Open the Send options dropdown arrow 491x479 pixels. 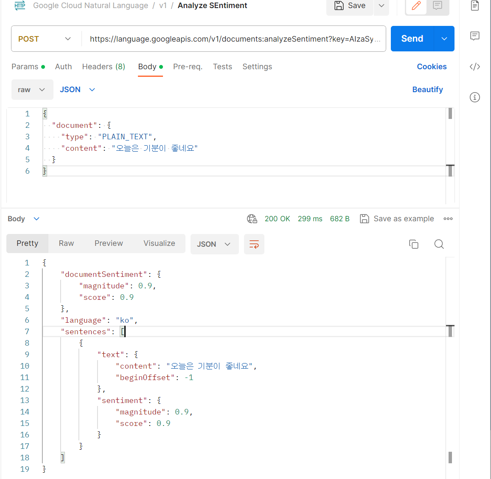click(x=444, y=39)
